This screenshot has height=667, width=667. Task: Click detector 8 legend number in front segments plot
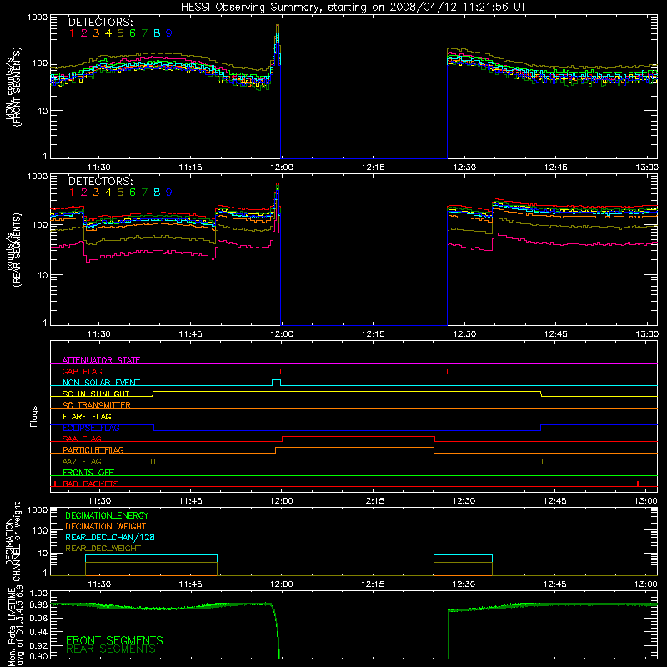click(x=157, y=33)
